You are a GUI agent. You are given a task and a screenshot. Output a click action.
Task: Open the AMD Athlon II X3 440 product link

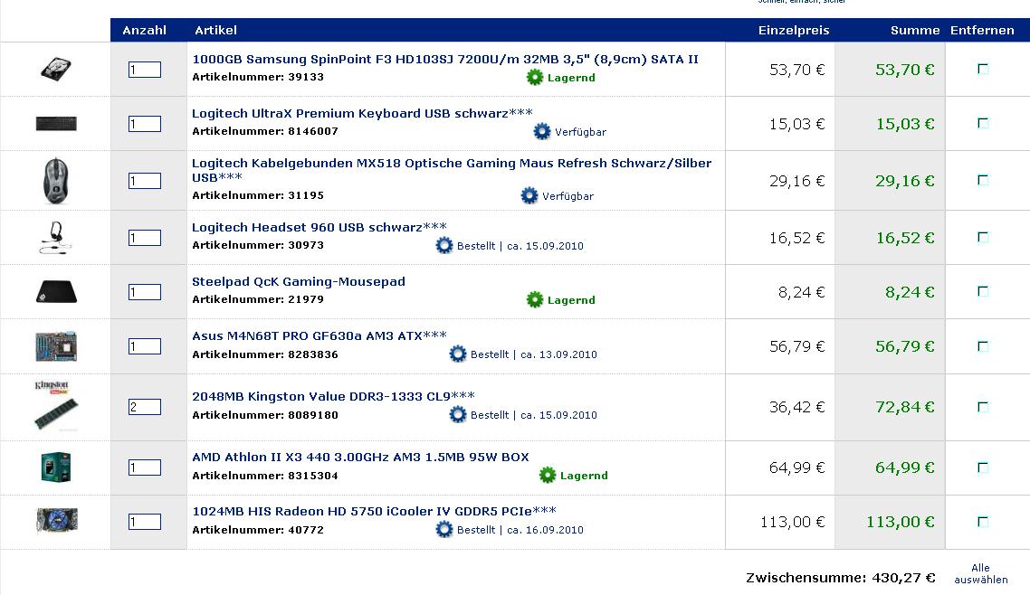360,458
